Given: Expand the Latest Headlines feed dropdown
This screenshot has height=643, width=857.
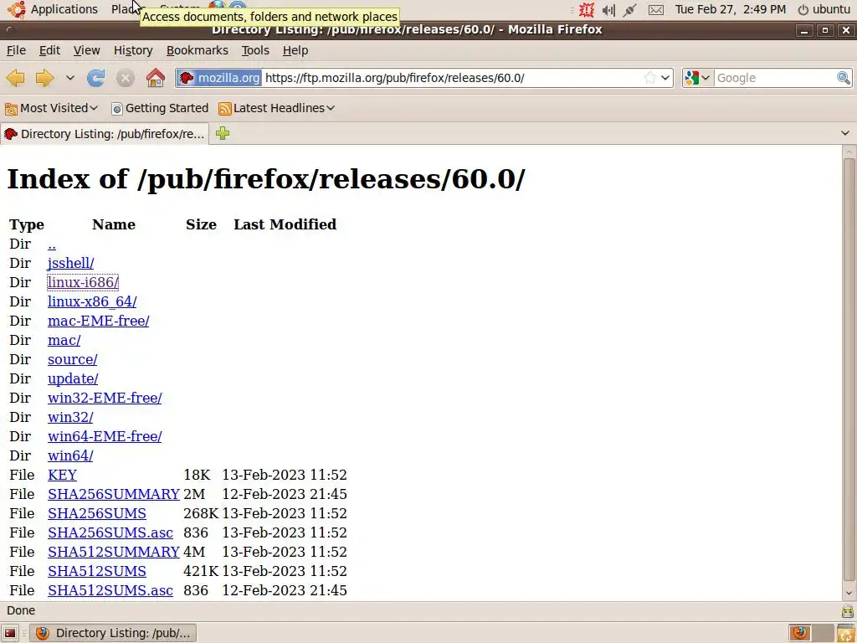Looking at the screenshot, I should [276, 108].
